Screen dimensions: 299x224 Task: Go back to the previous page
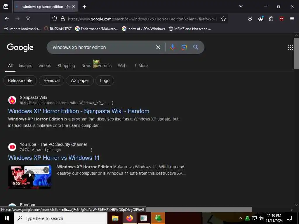7,19
